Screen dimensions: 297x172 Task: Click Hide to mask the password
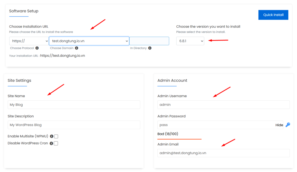pos(279,125)
